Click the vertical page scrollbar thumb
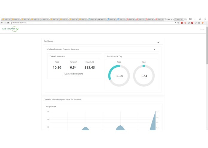The width and height of the screenshot is (208, 148). click(x=207, y=46)
